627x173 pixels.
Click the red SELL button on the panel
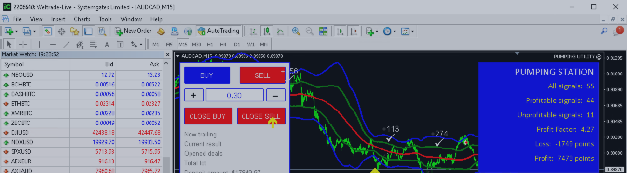[x=262, y=75]
